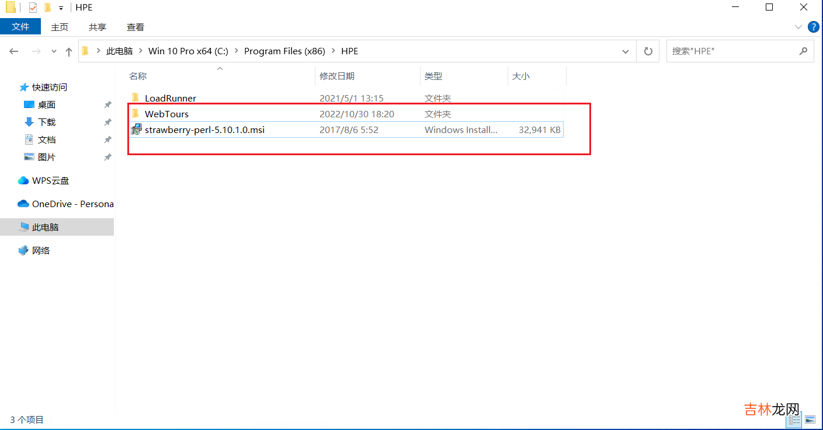Open recent locations dropdown arrow
Image resolution: width=823 pixels, height=430 pixels.
(54, 51)
